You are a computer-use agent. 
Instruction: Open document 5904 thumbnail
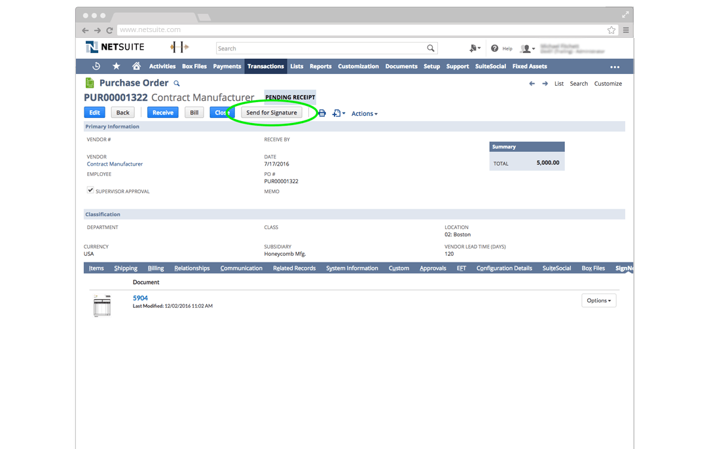pos(102,306)
